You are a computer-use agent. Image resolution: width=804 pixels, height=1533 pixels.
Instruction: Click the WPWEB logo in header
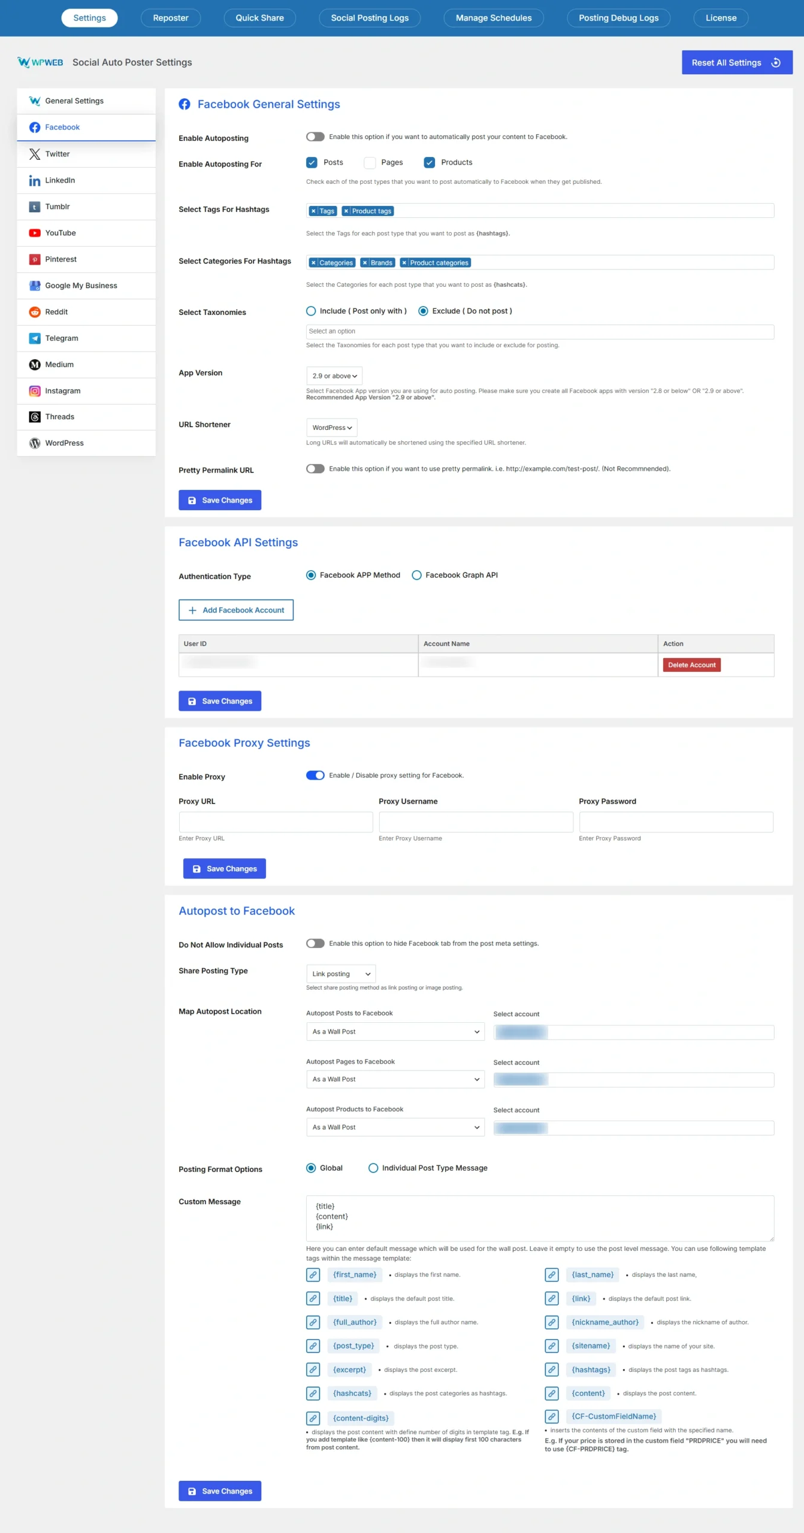point(40,62)
